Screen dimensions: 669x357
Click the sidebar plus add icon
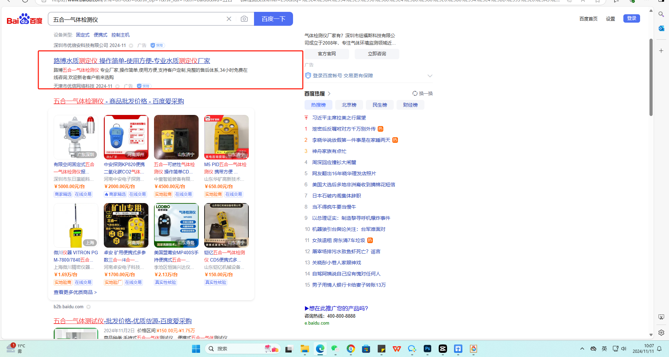[661, 51]
